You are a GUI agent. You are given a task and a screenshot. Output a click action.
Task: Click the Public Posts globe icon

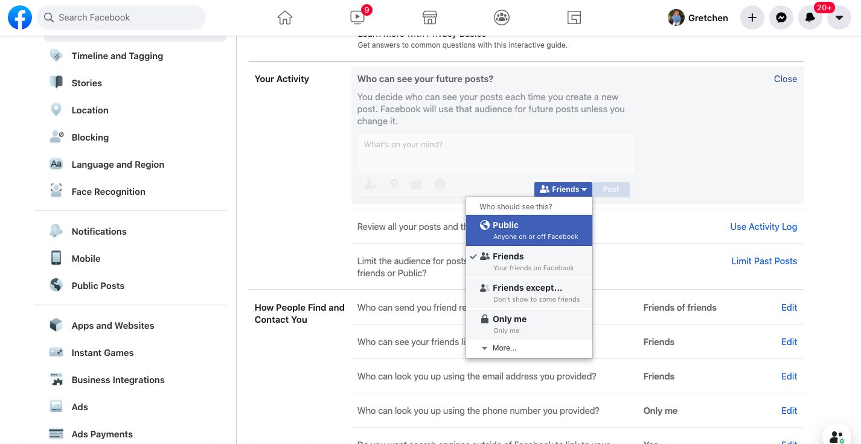click(x=56, y=285)
